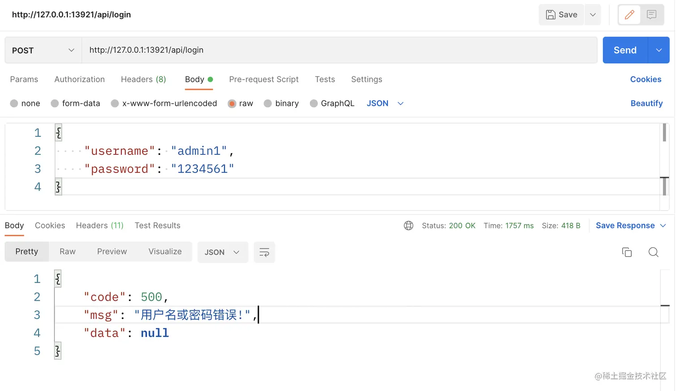Click Beautify to format JSON
This screenshot has width=677, height=391.
[x=647, y=103]
